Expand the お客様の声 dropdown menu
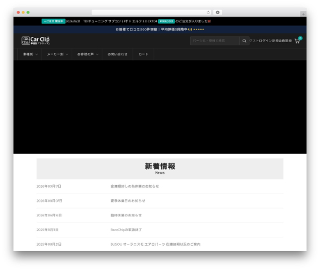This screenshot has height=270, width=320. click(x=88, y=54)
